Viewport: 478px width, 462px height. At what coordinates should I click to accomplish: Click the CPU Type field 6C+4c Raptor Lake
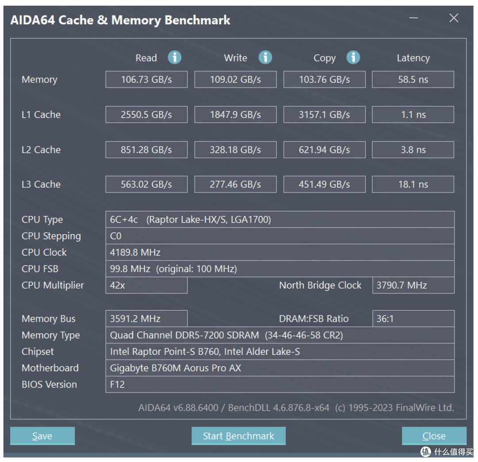click(x=280, y=219)
